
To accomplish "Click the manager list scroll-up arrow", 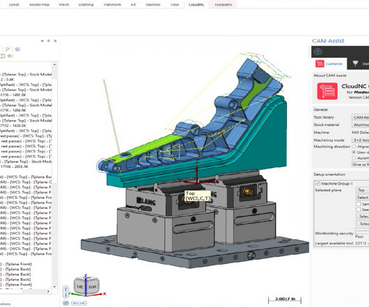I will tap(54, 64).
